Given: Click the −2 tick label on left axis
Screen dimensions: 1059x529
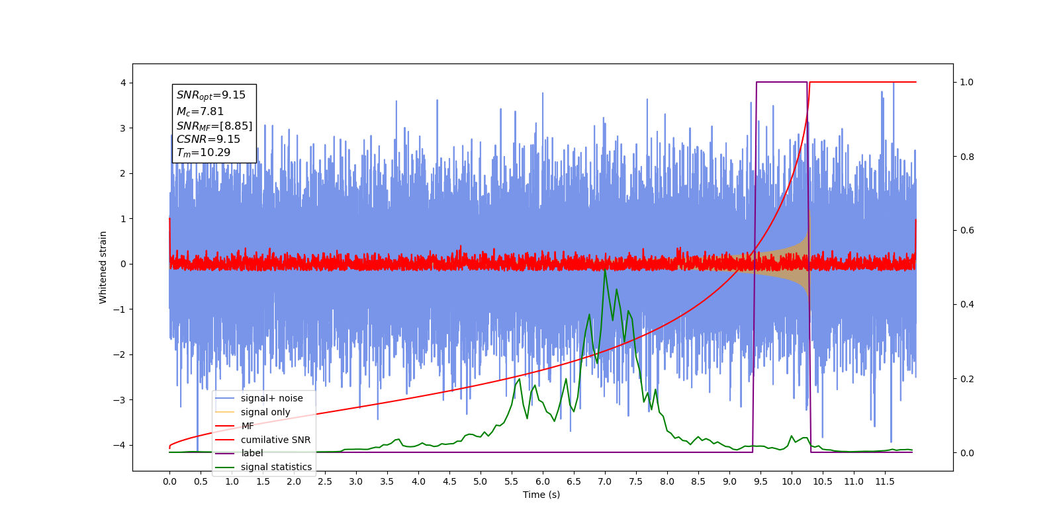Looking at the screenshot, I should point(120,354).
